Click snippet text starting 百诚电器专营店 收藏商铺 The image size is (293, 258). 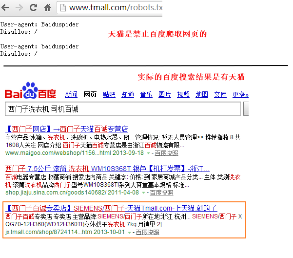tap(123, 181)
